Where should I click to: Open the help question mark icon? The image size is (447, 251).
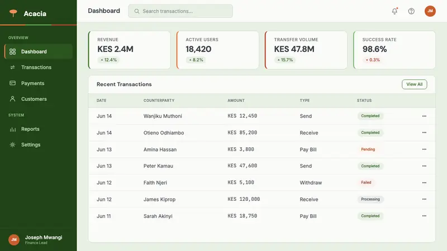(411, 11)
